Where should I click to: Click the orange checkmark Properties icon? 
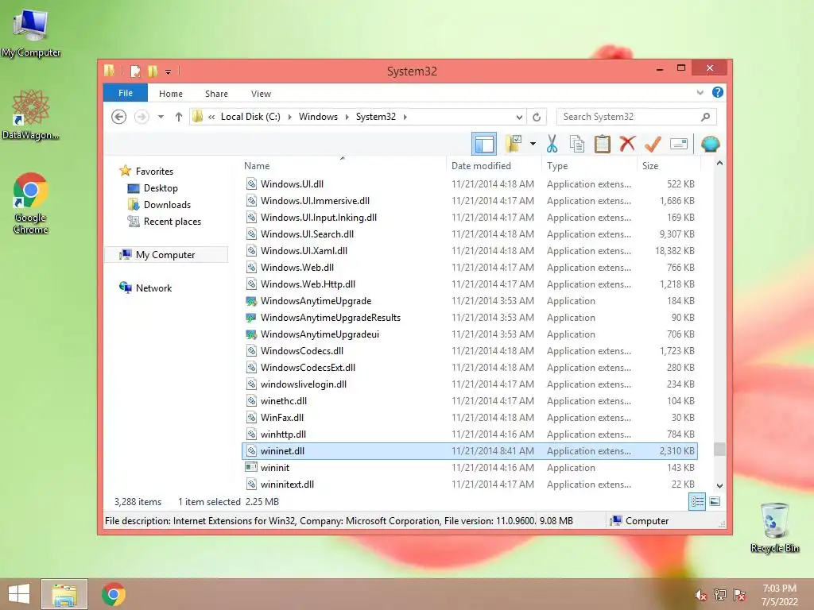tap(653, 144)
